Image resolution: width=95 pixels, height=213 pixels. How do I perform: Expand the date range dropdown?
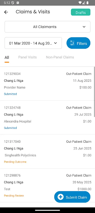(x=33, y=43)
